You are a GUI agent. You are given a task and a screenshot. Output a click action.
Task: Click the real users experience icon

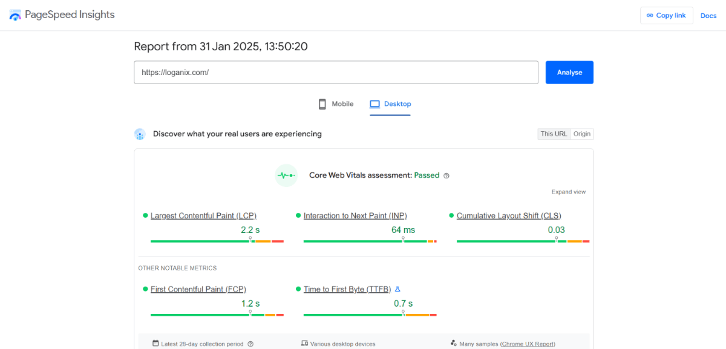coord(140,134)
